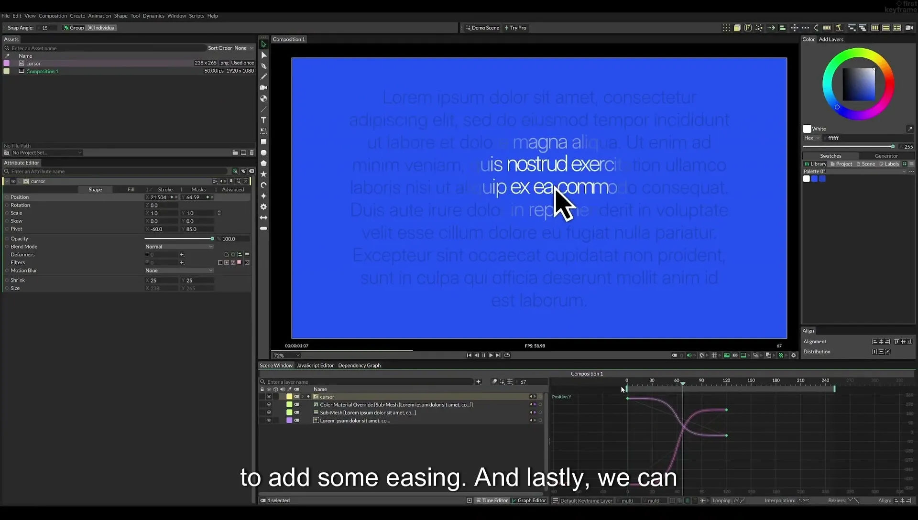
Task: Adjust the Opacity slider handle
Action: click(x=212, y=238)
